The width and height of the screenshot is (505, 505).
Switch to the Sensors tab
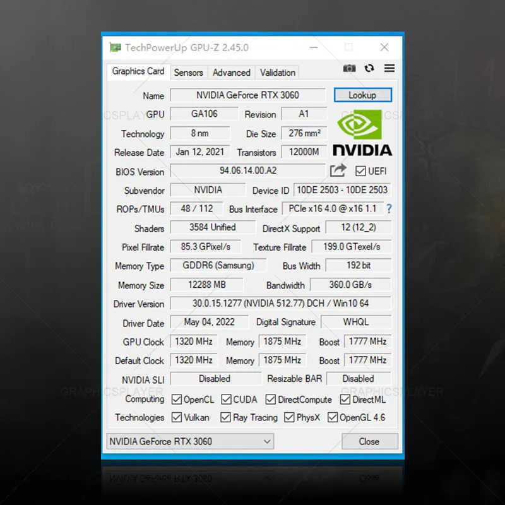[x=189, y=73]
